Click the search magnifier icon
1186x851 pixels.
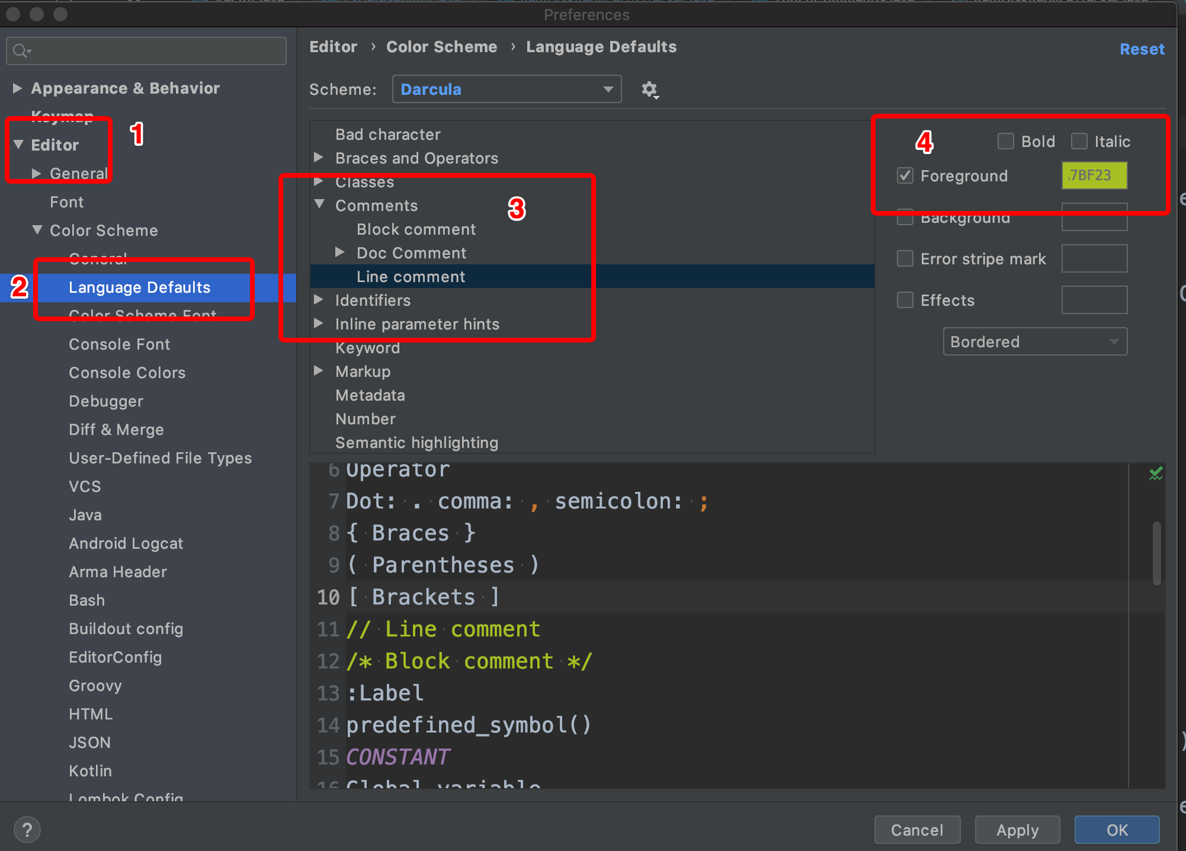tap(21, 52)
